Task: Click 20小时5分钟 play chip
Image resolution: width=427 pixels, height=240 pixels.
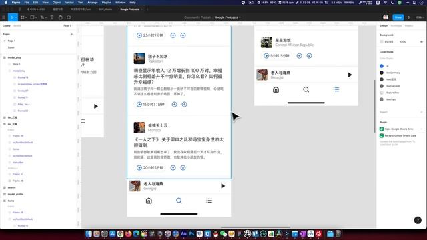Action: coord(150,168)
